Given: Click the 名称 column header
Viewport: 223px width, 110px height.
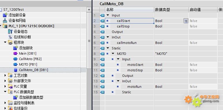Looking at the screenshot, I should pyautogui.click(x=130, y=10).
